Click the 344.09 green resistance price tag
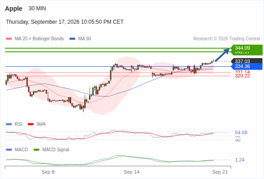264x179 pixels. 247,48
